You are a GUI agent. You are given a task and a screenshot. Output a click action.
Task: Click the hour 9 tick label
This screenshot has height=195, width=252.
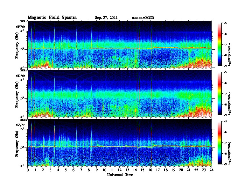coord(97,170)
